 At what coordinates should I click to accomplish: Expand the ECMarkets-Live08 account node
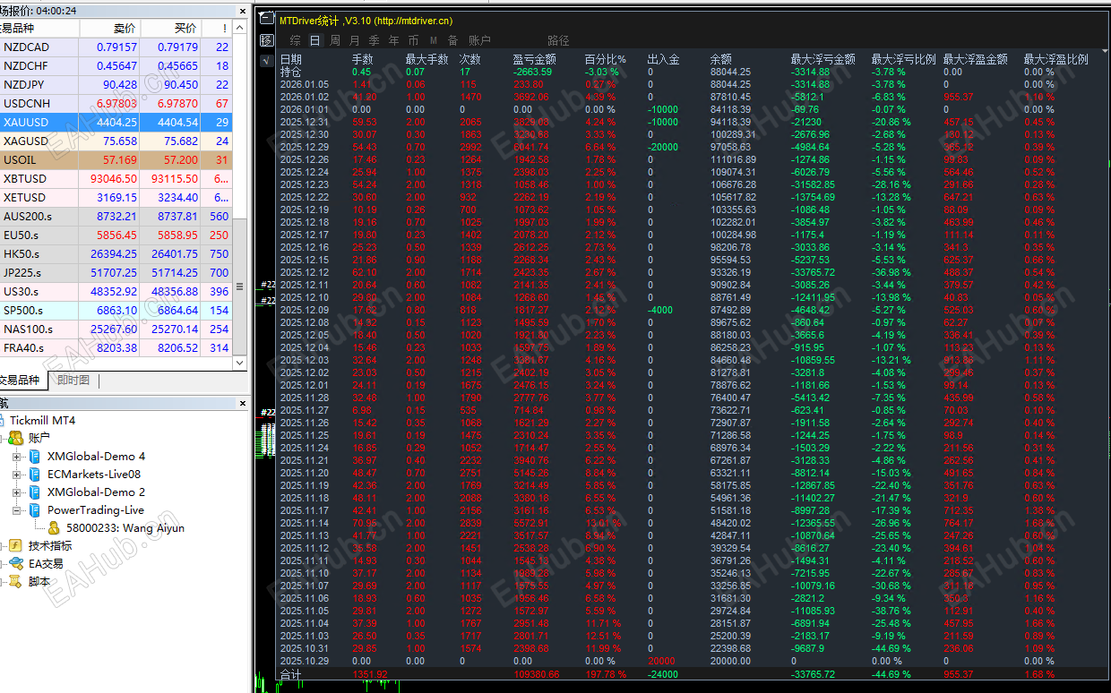(x=17, y=475)
